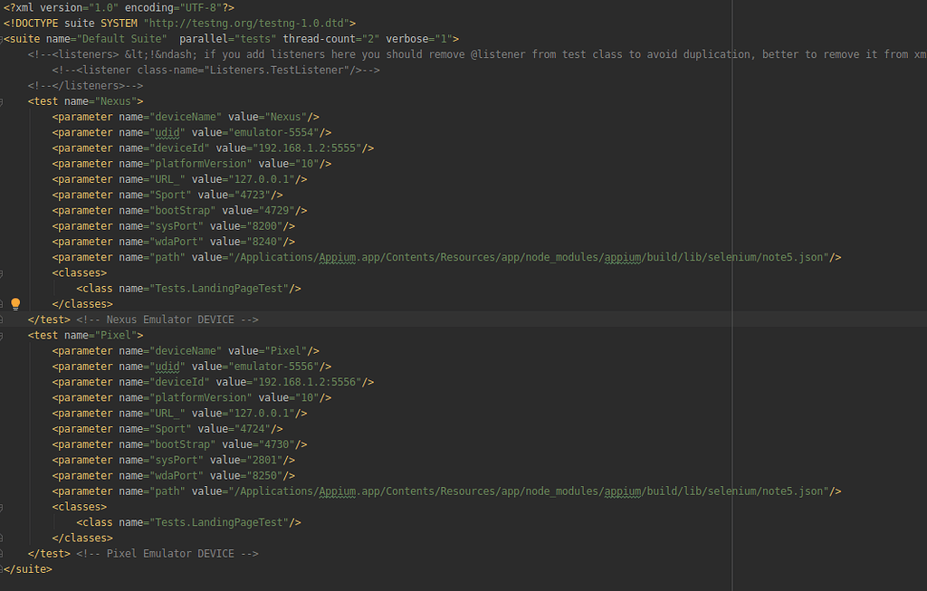This screenshot has width=927, height=591.
Task: Collapse the Nexus test block fold marker
Action: pyautogui.click(x=3, y=101)
